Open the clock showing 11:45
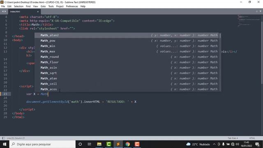Screen dimensions: 263x148 pyautogui.click(x=247, y=144)
